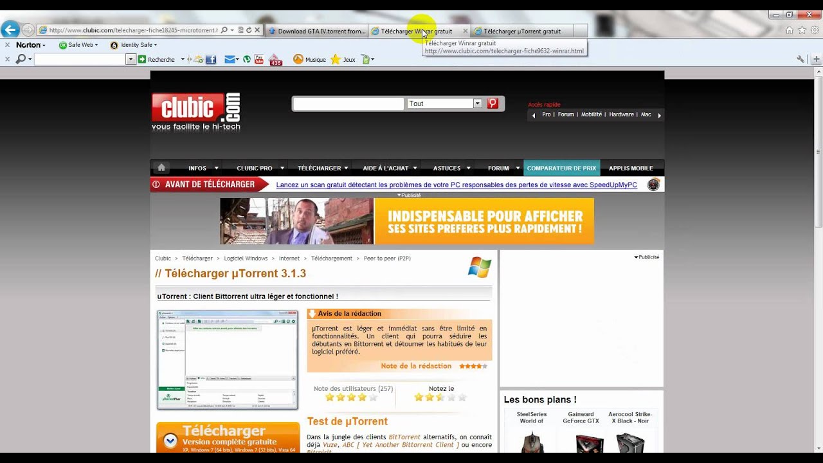Click the address bar search magnifier

224,30
